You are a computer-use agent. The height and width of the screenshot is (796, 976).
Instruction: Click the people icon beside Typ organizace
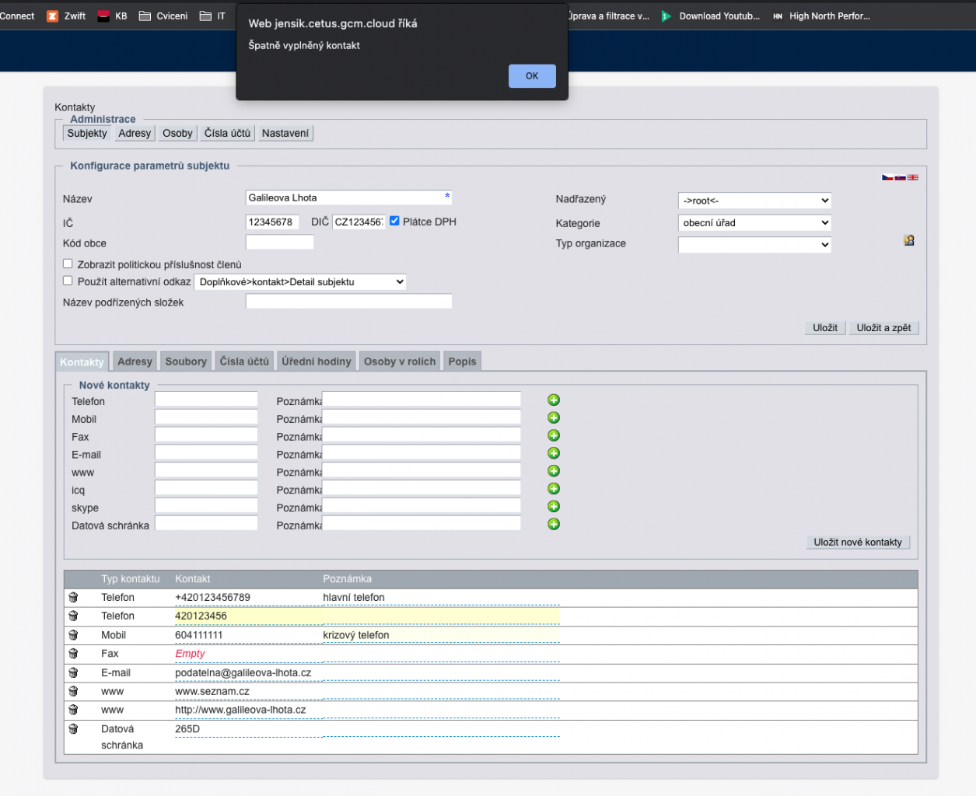(908, 241)
